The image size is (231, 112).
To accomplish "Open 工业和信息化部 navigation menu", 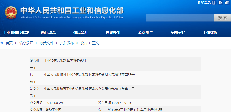I will 16,32.
